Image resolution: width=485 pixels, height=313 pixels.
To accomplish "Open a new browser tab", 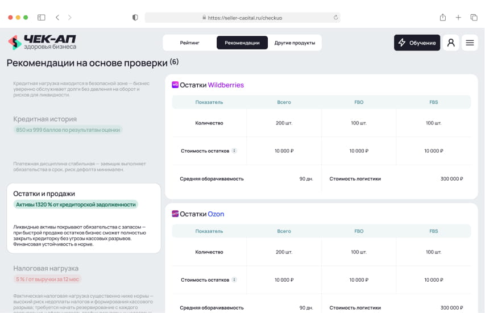I will click(x=458, y=18).
